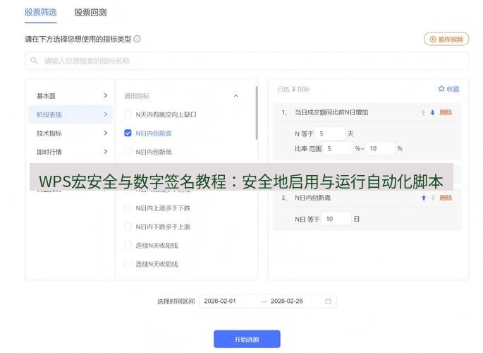Click move-up arrow for N日内创新高 indicator
This screenshot has width=483, height=353.
tap(424, 198)
